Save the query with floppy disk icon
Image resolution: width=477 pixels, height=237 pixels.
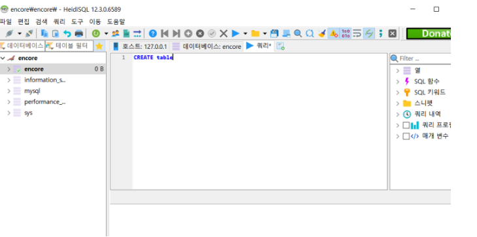(x=274, y=33)
